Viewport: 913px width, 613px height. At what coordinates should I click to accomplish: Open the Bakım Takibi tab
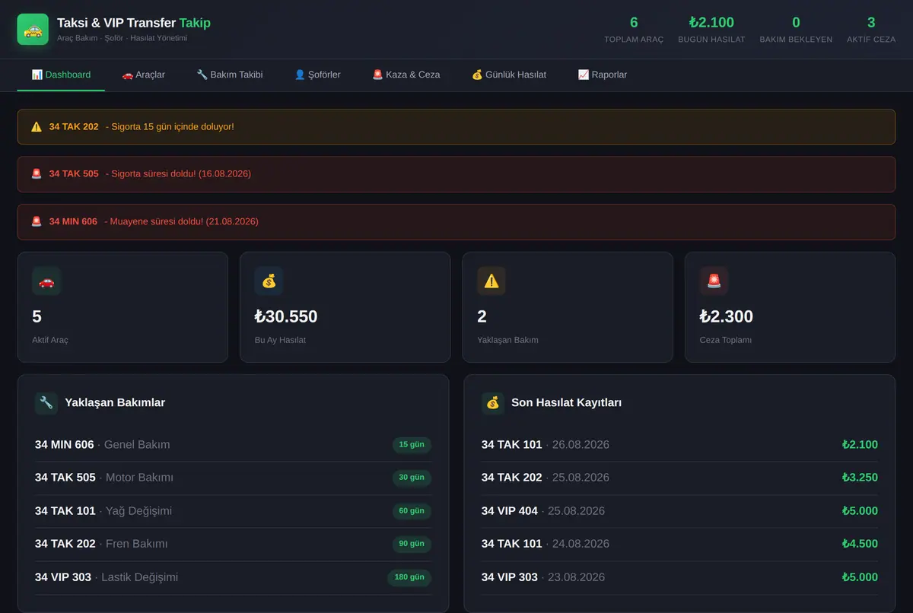point(230,75)
